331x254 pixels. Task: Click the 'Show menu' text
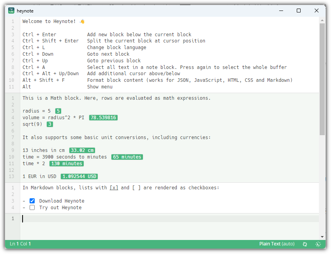tap(100, 87)
